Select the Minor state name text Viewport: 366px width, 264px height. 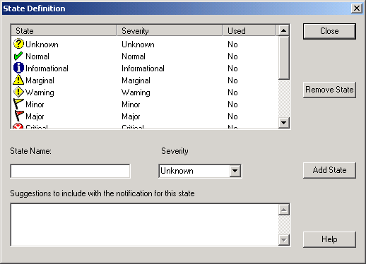tap(35, 104)
